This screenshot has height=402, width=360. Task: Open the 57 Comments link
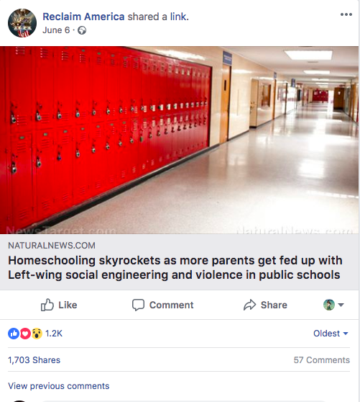point(322,360)
